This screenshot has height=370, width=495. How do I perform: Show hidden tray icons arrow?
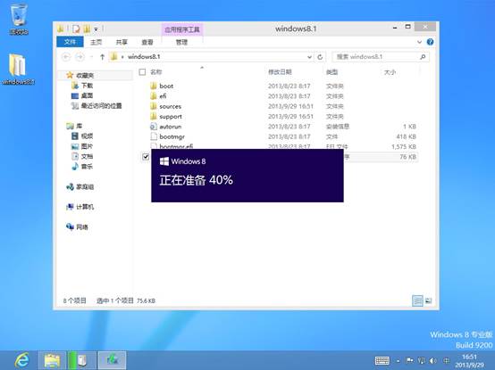[x=399, y=361]
